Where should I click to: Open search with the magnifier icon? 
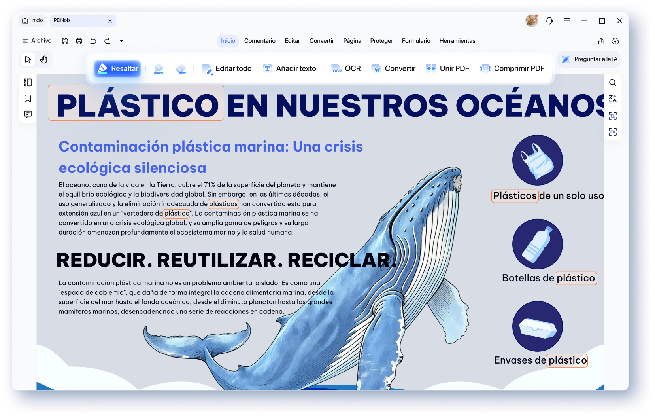(x=613, y=83)
